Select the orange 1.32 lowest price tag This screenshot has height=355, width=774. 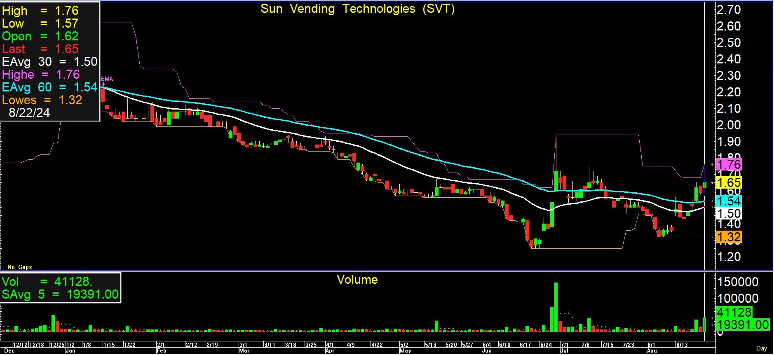(729, 237)
